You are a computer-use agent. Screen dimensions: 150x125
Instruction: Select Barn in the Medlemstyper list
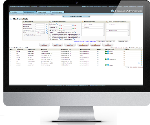pyautogui.click(x=92, y=26)
